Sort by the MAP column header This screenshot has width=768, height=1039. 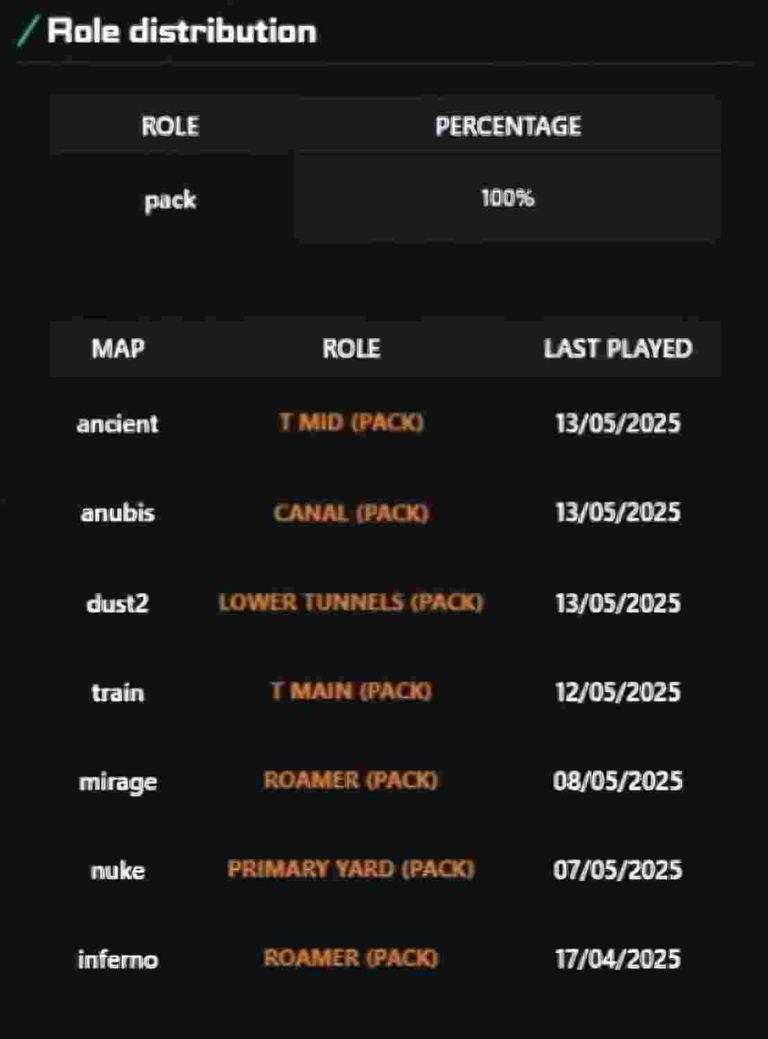point(118,348)
